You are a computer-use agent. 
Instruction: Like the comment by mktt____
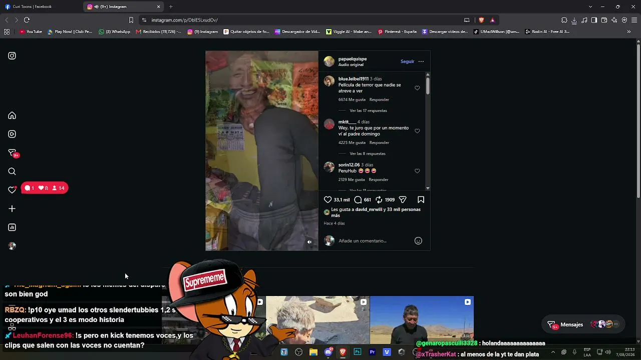417,131
